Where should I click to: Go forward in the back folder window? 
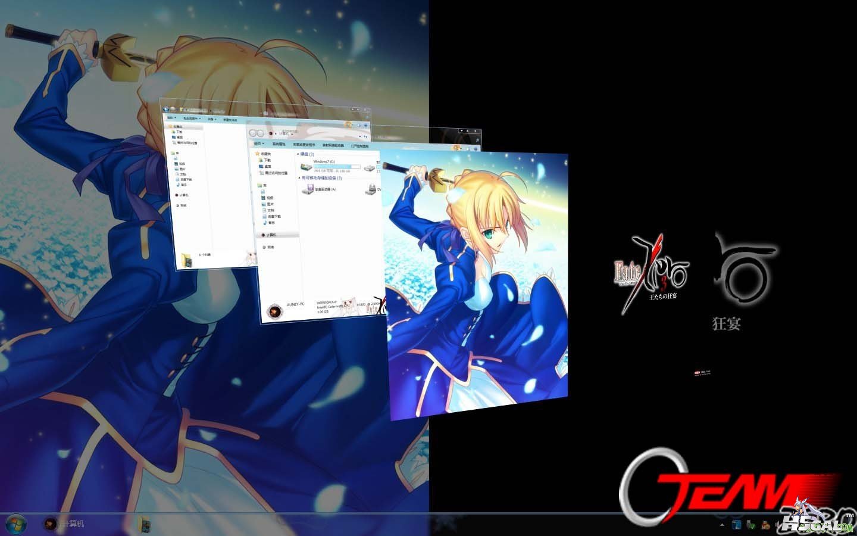pyautogui.click(x=173, y=109)
